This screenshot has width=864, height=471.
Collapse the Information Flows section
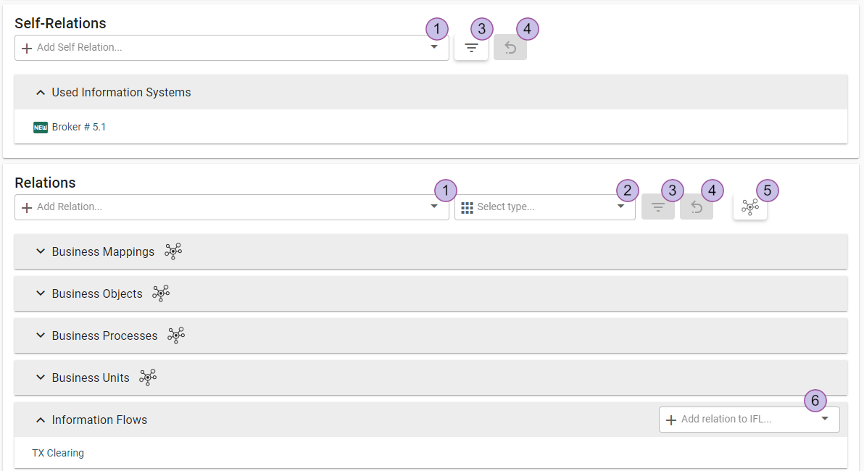click(x=41, y=420)
